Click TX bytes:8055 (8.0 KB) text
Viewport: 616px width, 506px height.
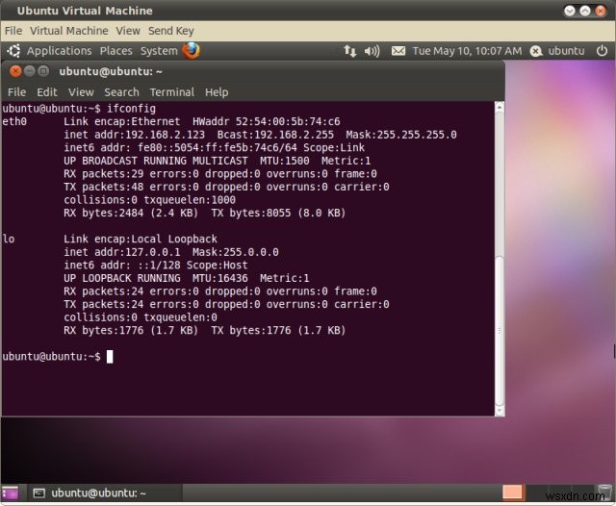[x=278, y=213]
